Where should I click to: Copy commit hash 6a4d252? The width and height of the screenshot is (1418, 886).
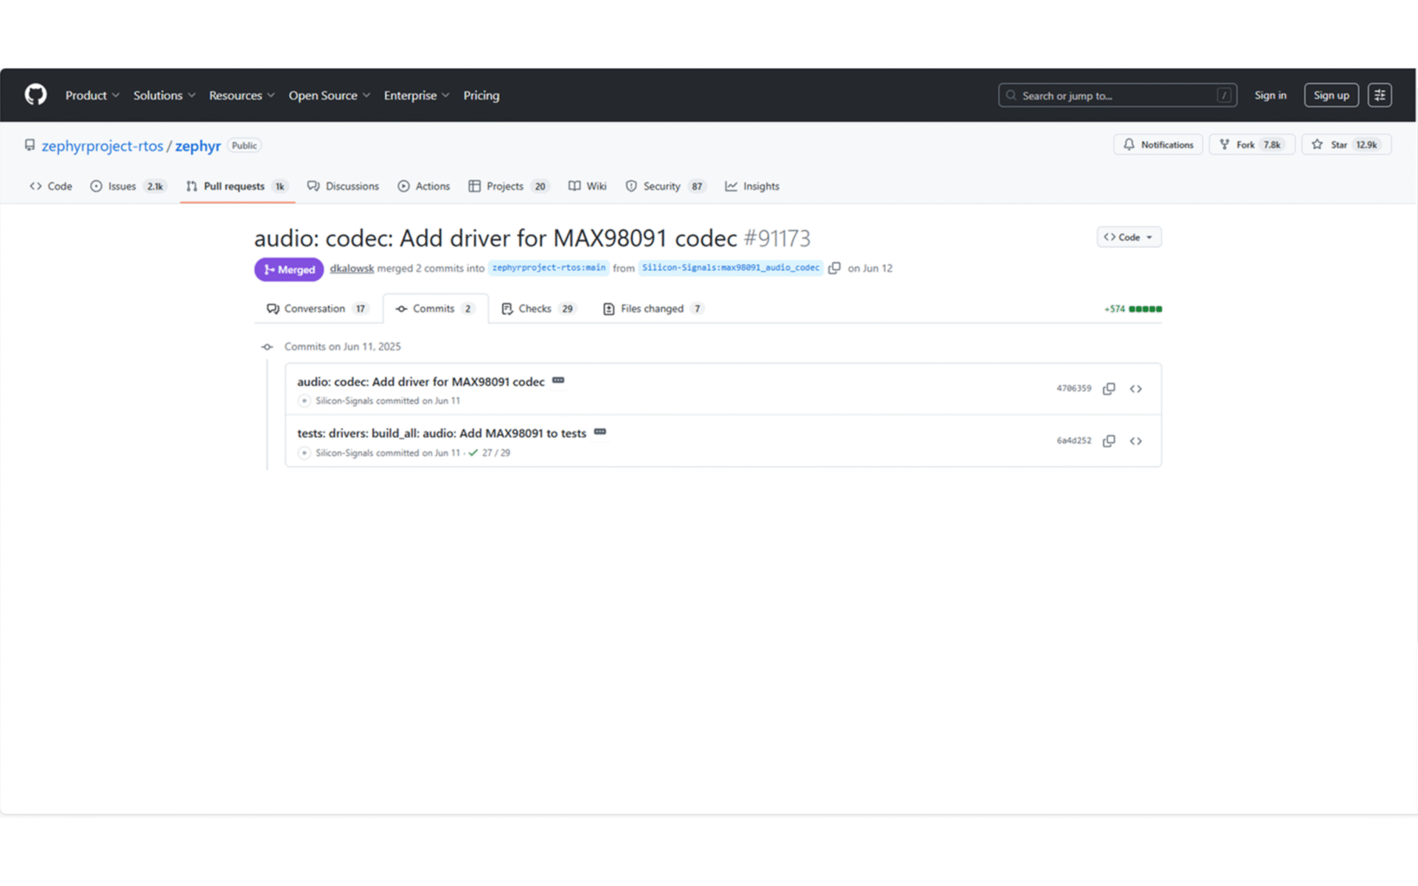(x=1109, y=440)
